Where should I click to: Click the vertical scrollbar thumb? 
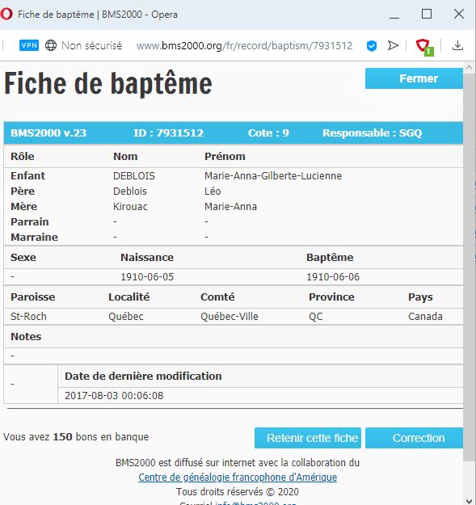coord(469,267)
